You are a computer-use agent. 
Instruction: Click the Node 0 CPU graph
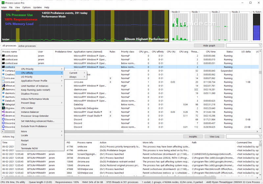point(180,26)
